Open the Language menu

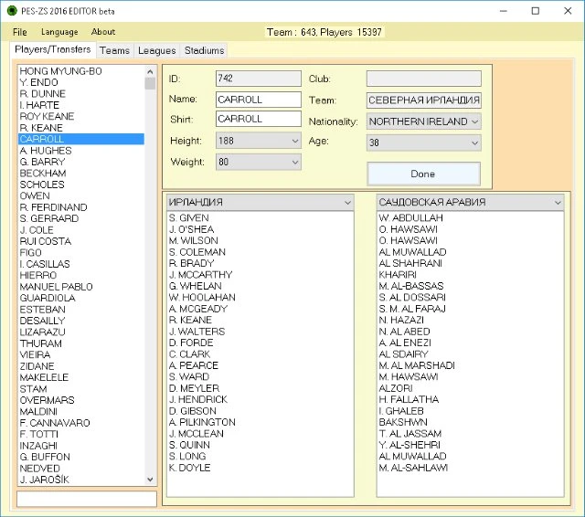(x=59, y=32)
